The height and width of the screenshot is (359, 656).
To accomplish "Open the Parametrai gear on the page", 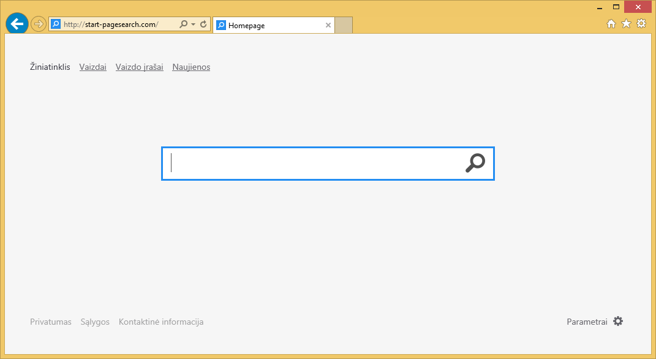I will [x=618, y=321].
